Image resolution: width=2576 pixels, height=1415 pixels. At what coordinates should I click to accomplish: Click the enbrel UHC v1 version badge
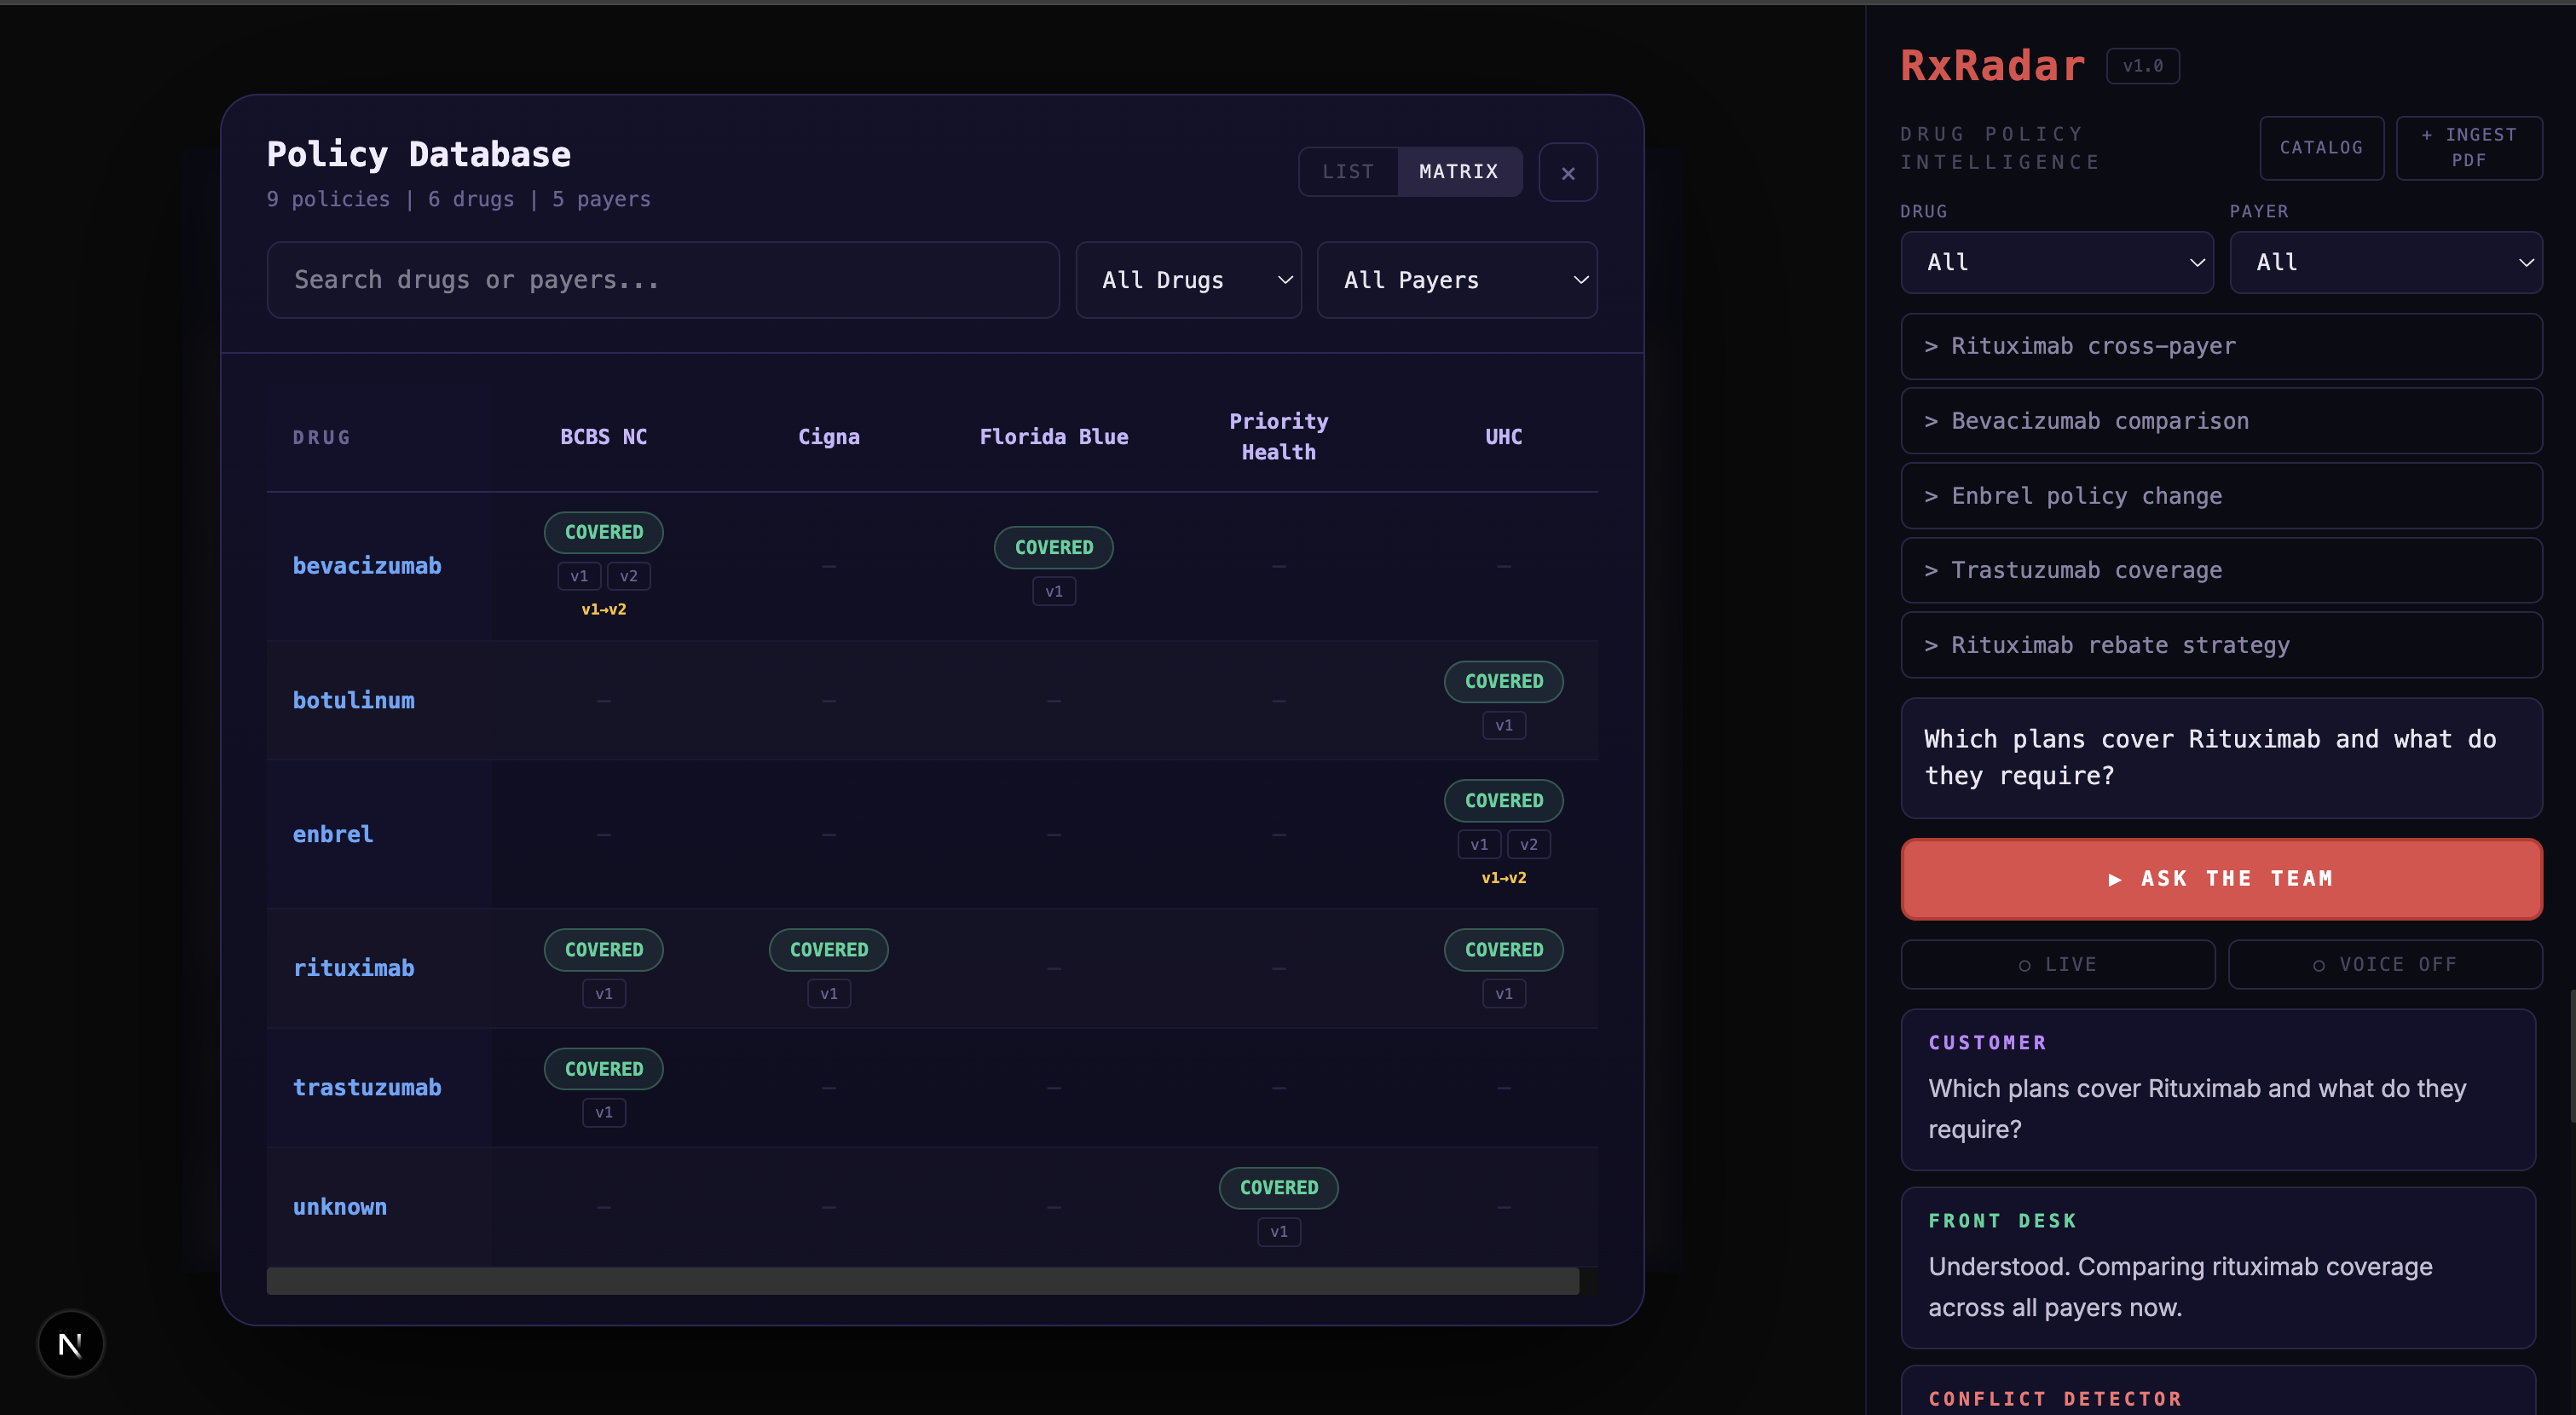tap(1478, 844)
